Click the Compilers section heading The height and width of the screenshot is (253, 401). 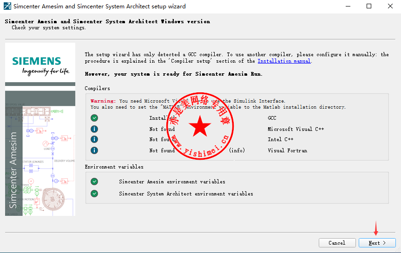(98, 88)
